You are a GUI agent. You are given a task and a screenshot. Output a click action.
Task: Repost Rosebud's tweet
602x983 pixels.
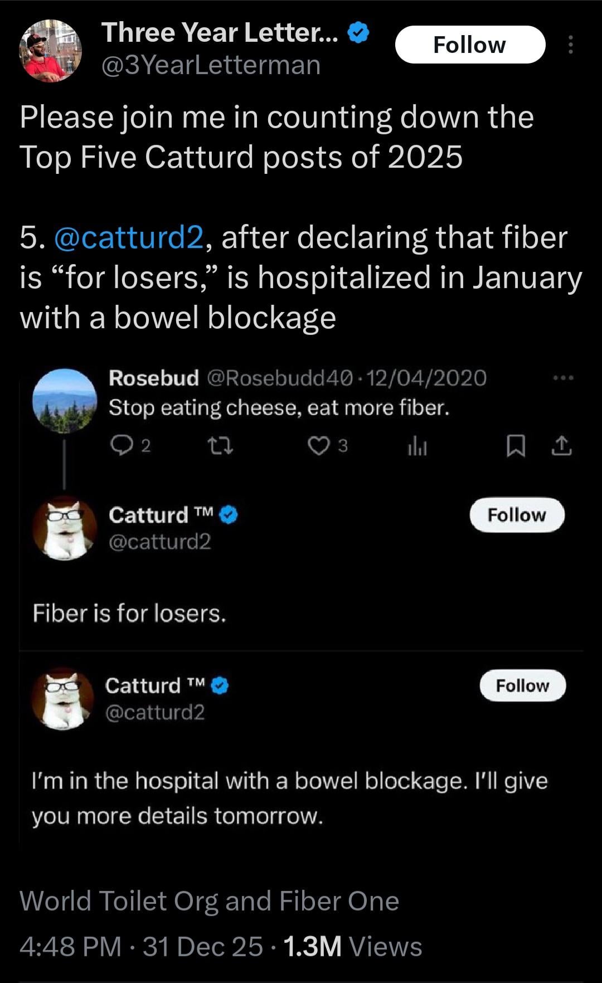pyautogui.click(x=220, y=445)
